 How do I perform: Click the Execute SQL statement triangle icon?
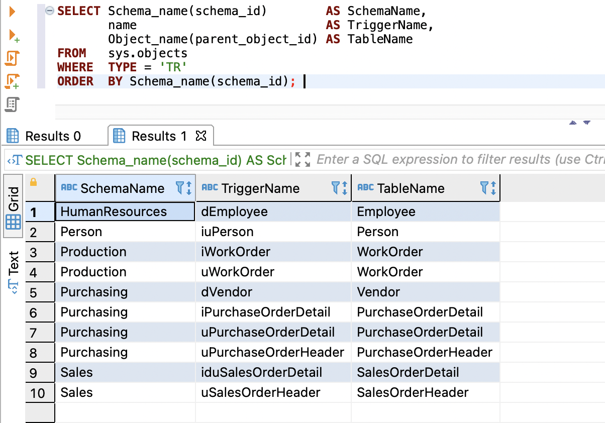13,11
